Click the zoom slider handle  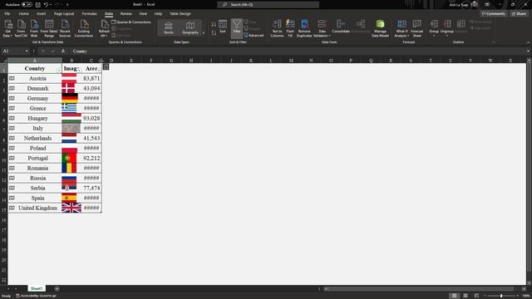coord(501,296)
